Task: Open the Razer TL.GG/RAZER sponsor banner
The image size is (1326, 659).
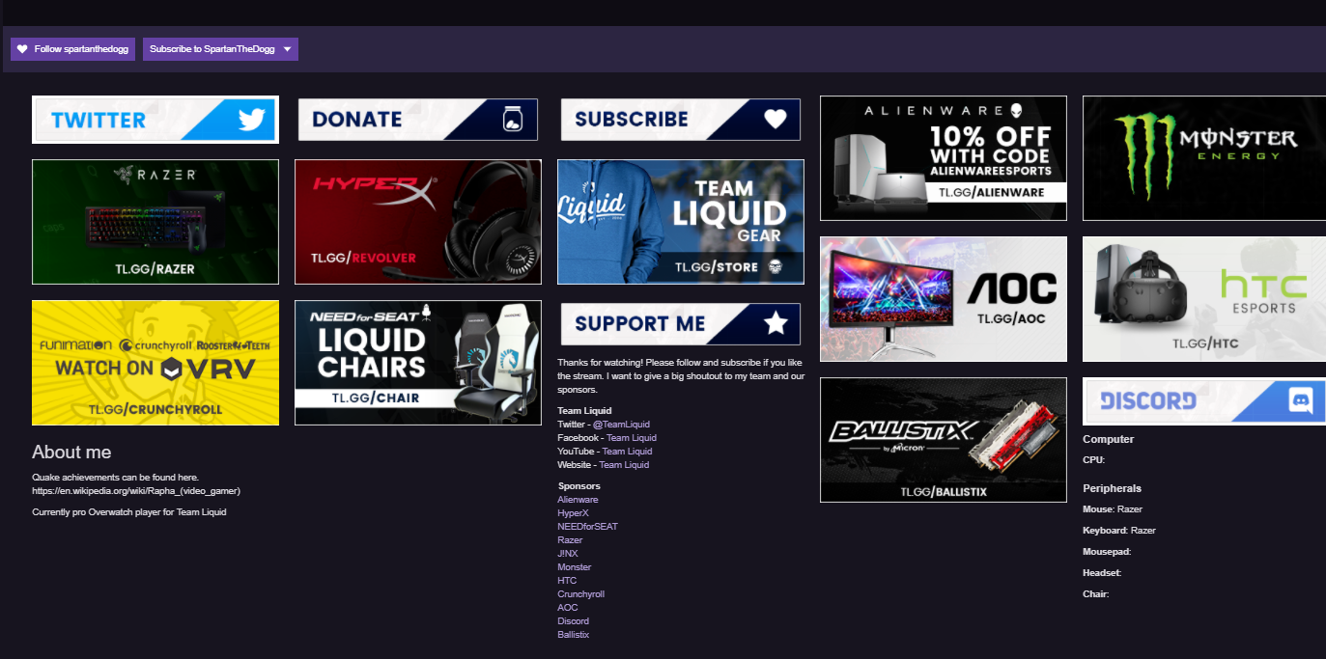Action: click(155, 222)
